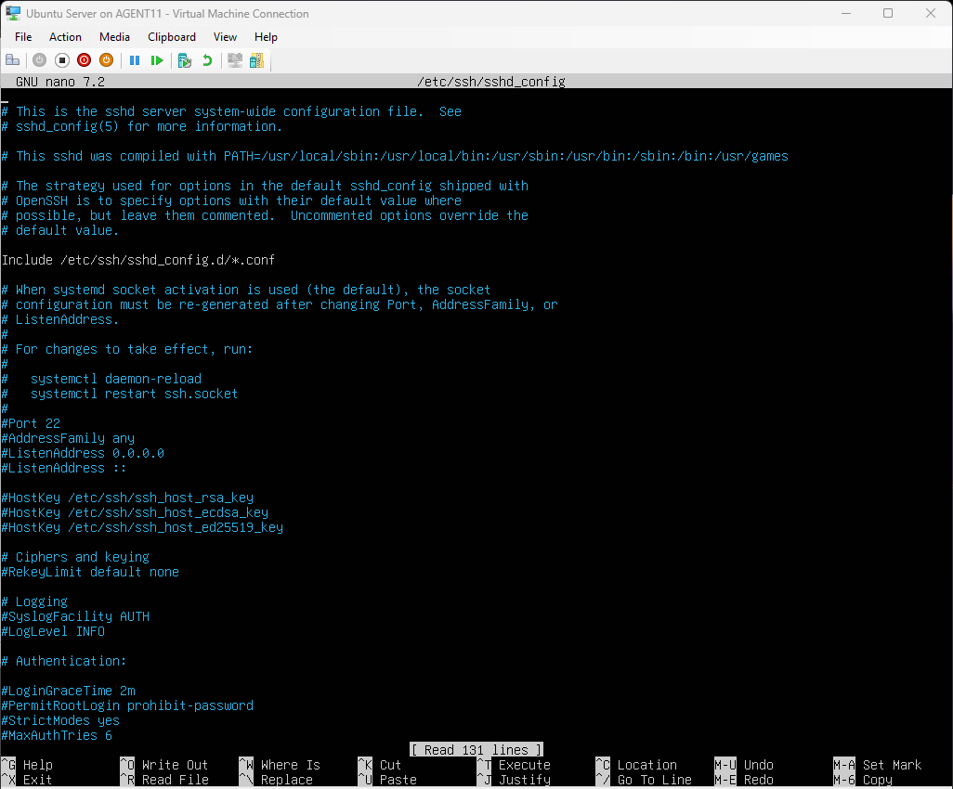Reset the VM with the green play icon
953x789 pixels.
(x=157, y=60)
